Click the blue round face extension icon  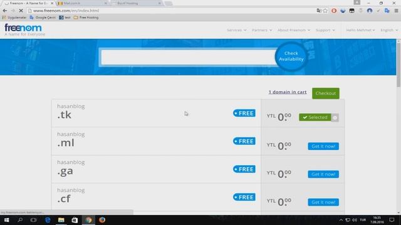370,11
